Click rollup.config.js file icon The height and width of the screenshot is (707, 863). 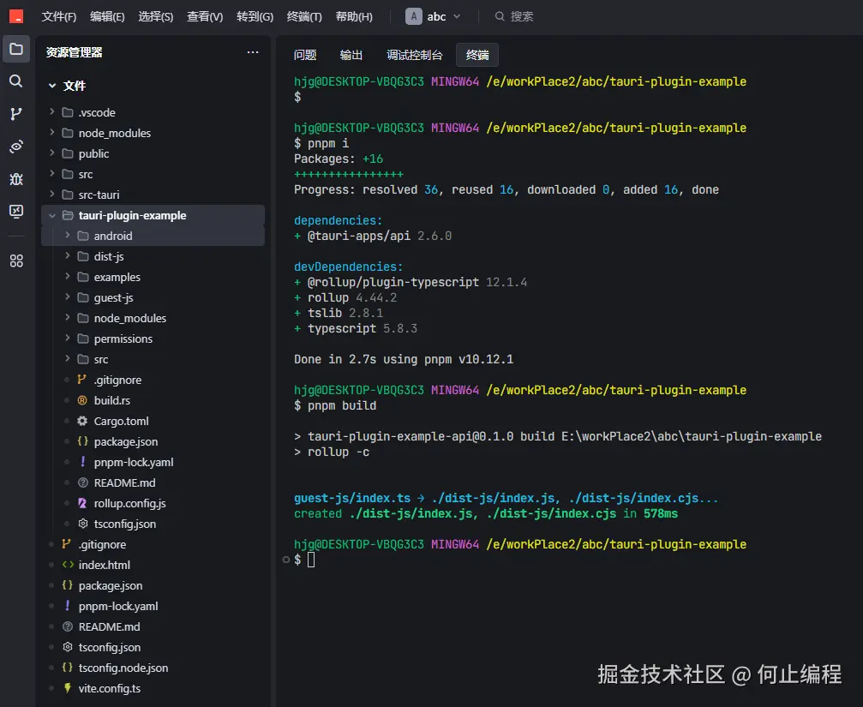82,503
